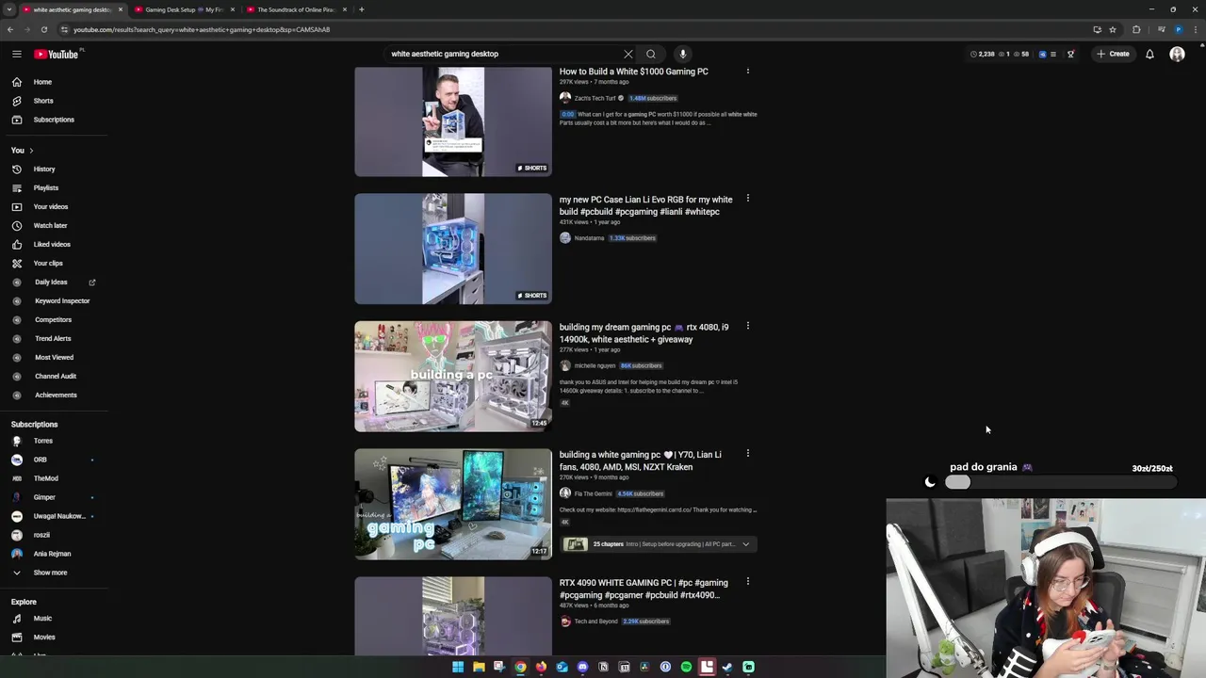The image size is (1206, 678).
Task: Open Channel Audit in sidebar
Action: (55, 377)
